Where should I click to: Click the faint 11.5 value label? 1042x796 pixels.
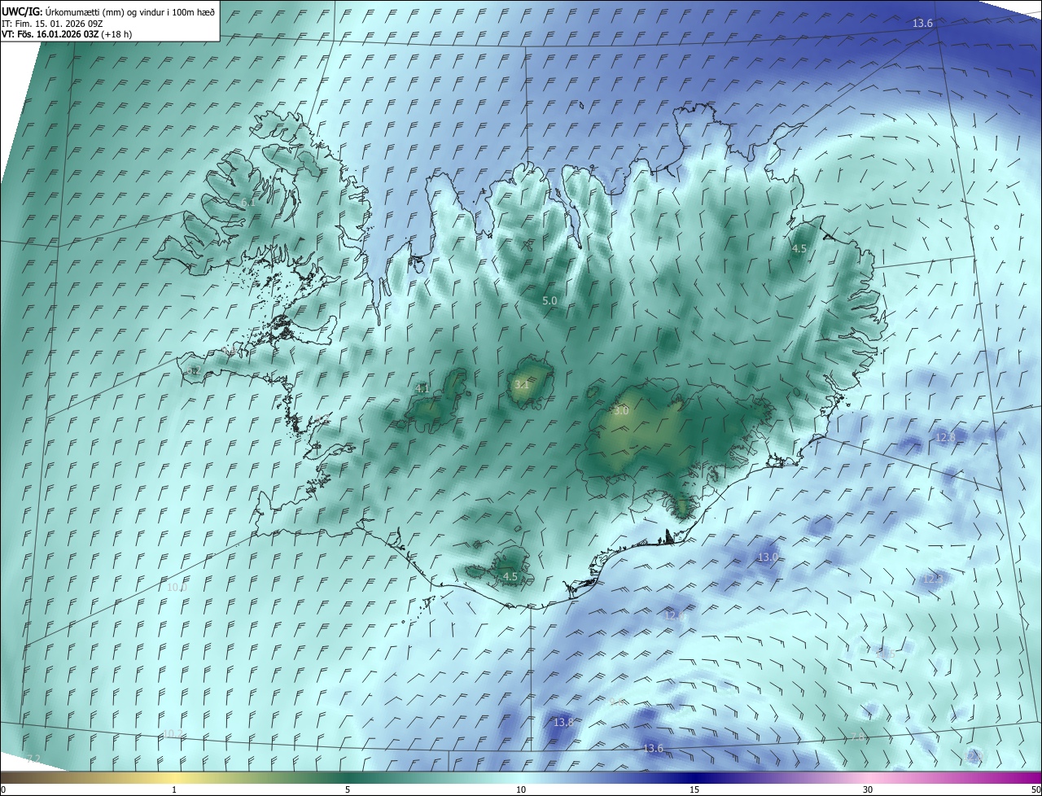(x=885, y=654)
